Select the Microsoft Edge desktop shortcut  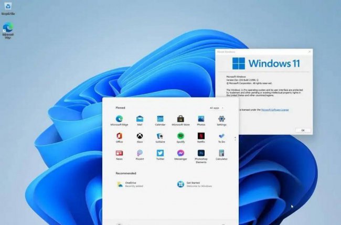click(x=8, y=30)
